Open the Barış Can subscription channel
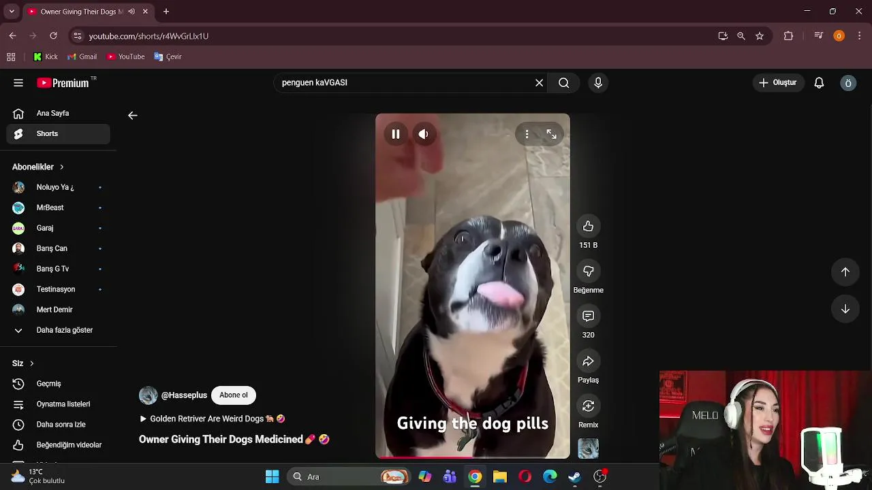 click(x=59, y=248)
